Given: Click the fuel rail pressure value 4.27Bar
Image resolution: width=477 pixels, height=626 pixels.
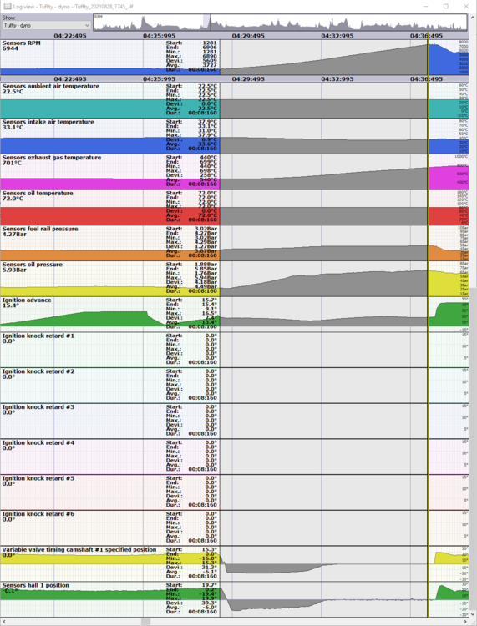Looking at the screenshot, I should point(14,235).
